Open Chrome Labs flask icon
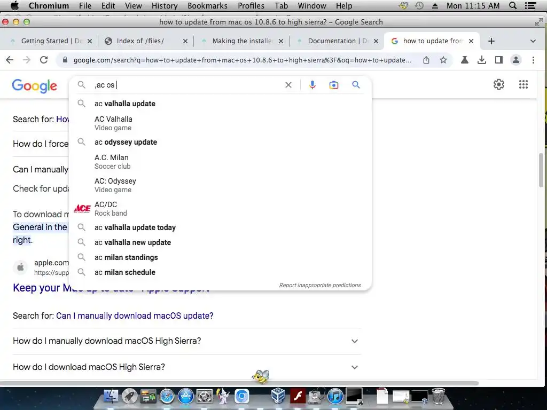 pyautogui.click(x=464, y=60)
